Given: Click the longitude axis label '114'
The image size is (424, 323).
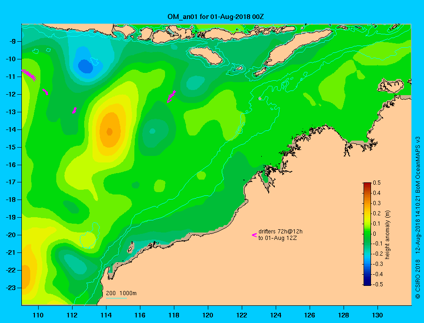Looking at the screenshot, I should (106, 315).
